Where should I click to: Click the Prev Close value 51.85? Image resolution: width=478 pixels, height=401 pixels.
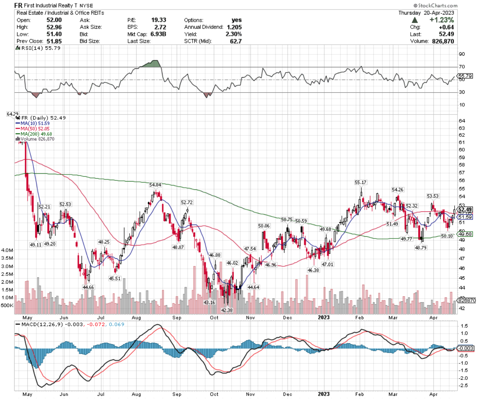[54, 41]
